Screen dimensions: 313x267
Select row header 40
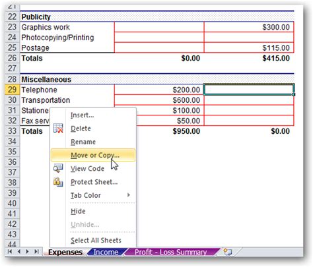click(x=13, y=204)
